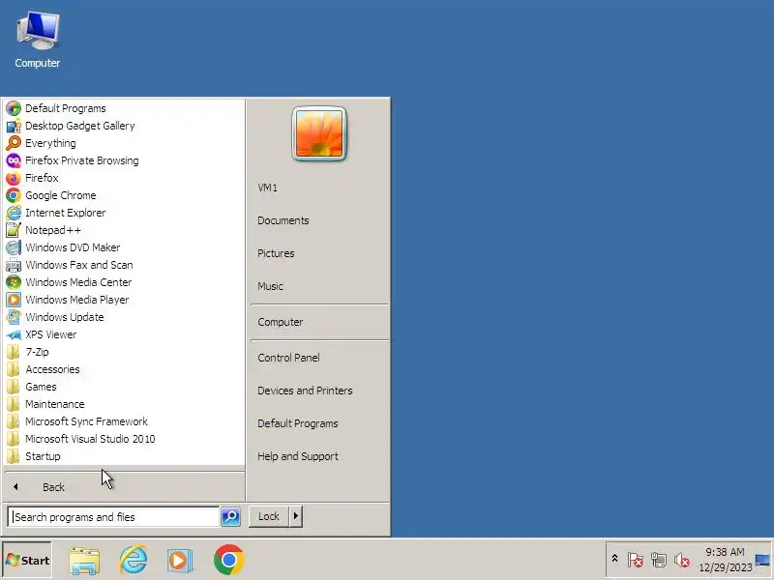Click the muted volume tray icon

coord(682,560)
